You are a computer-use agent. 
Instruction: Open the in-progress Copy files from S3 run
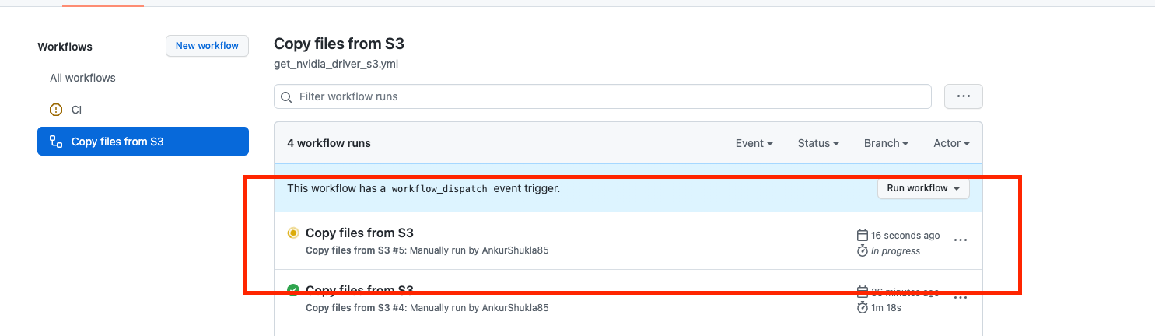[359, 233]
